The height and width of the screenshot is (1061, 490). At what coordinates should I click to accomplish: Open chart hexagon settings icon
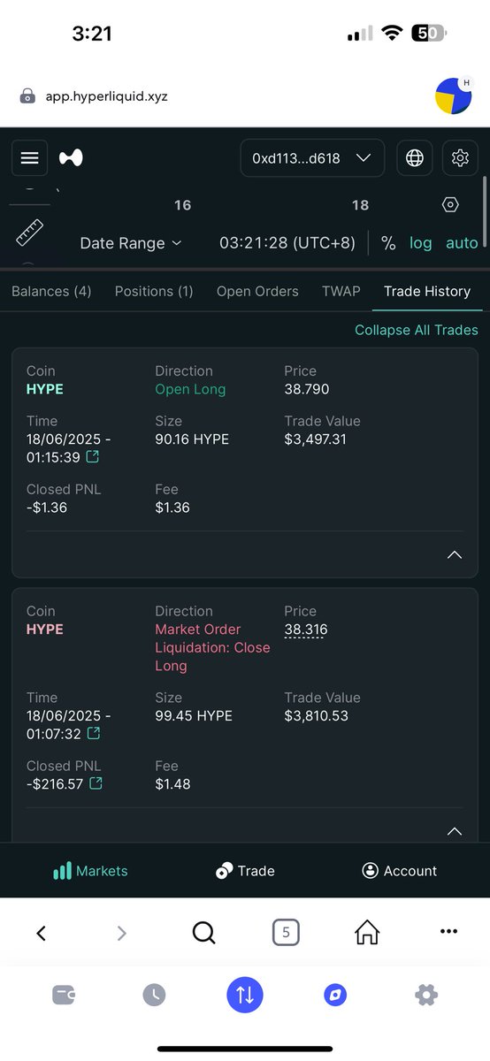coord(450,205)
